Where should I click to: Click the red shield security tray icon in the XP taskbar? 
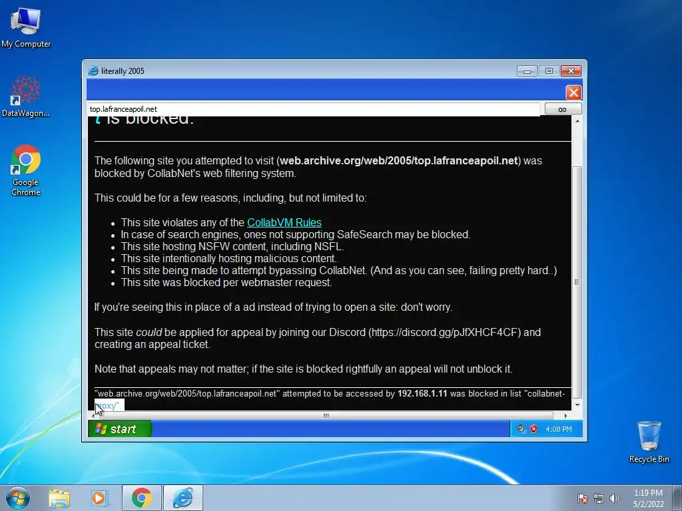click(533, 429)
